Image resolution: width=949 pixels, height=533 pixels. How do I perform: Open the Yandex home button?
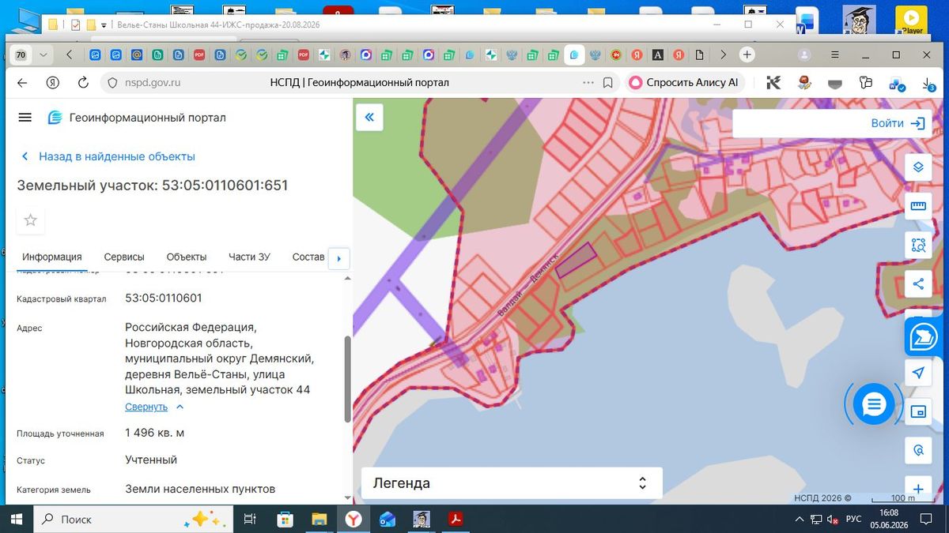pyautogui.click(x=52, y=82)
